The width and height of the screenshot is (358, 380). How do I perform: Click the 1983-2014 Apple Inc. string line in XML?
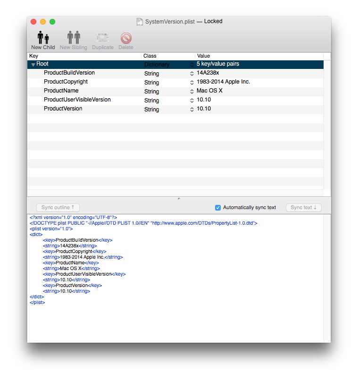point(83,257)
